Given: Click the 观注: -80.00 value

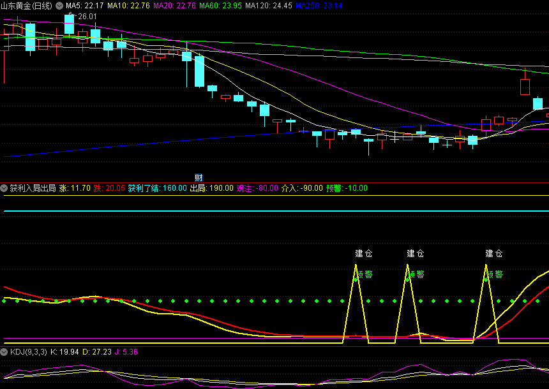Looking at the screenshot, I should click(x=257, y=188).
